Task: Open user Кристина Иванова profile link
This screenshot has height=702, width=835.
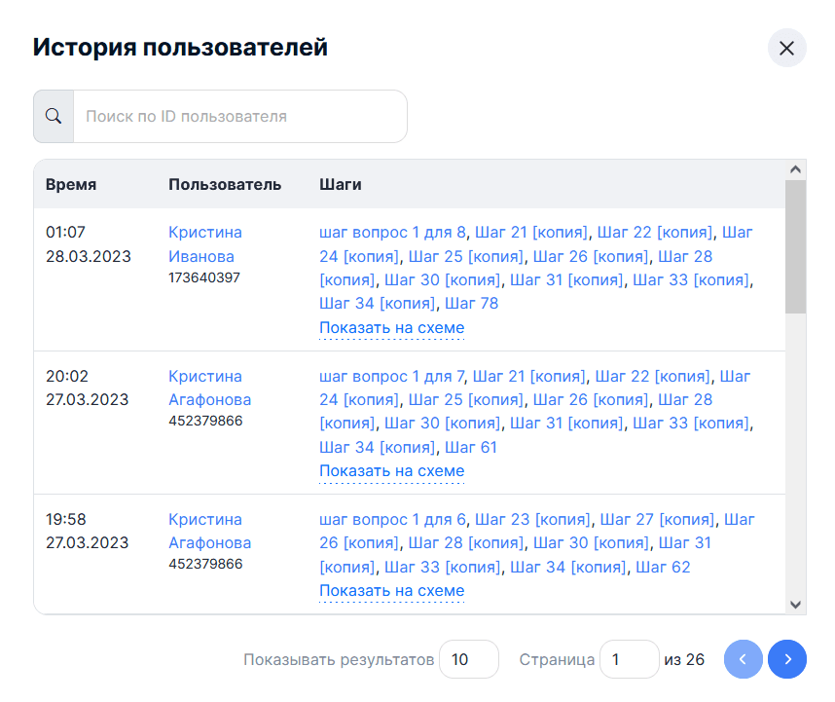Action: pos(204,244)
